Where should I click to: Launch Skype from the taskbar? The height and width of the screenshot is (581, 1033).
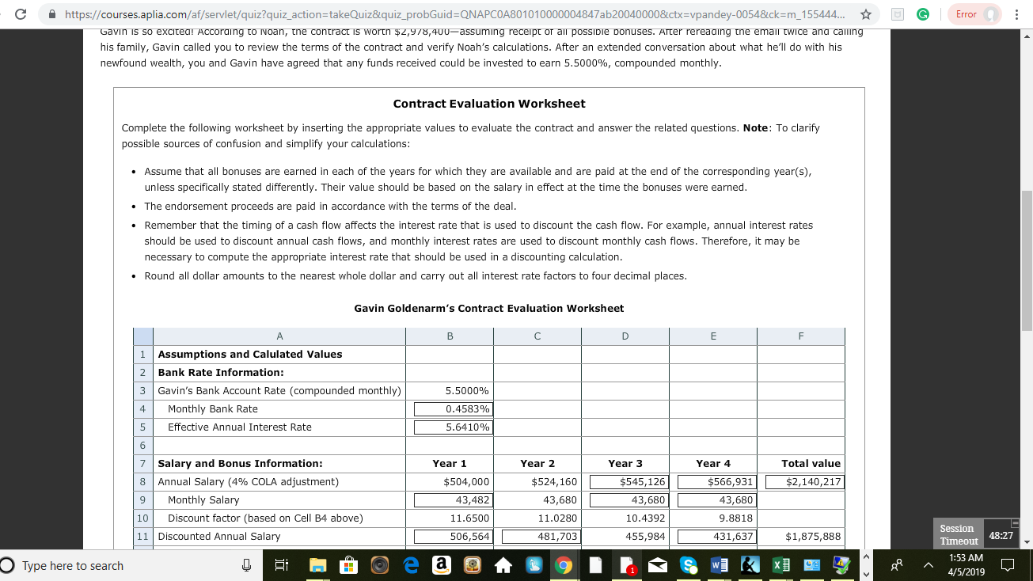click(689, 566)
